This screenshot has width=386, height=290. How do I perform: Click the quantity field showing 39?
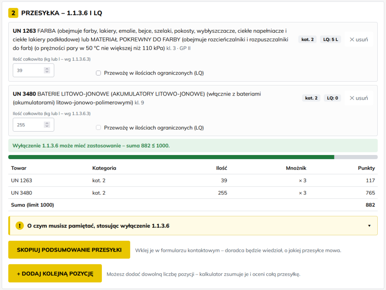click(34, 70)
